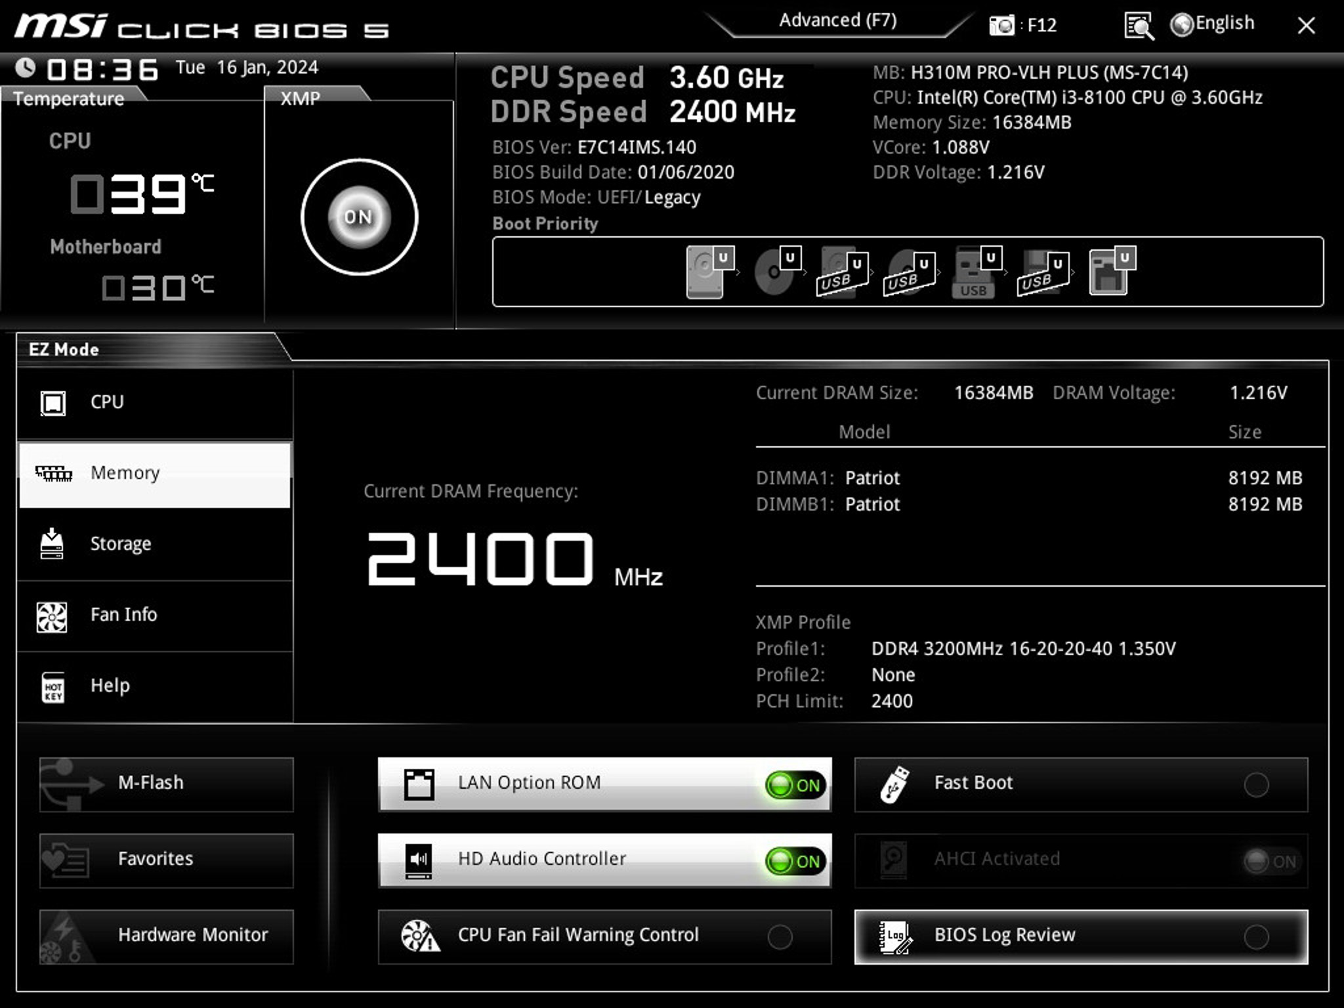The width and height of the screenshot is (1344, 1008).
Task: Launch the M-Flash utility
Action: coord(166,784)
